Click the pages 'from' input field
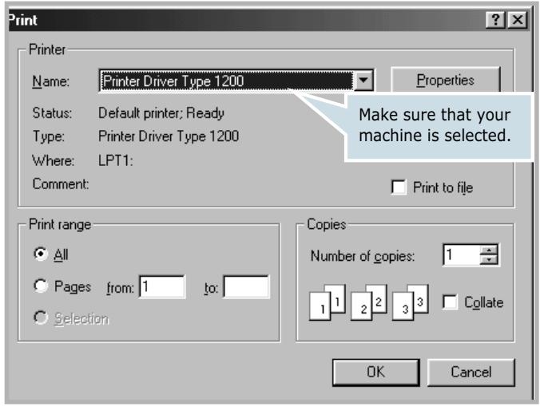 tap(162, 286)
